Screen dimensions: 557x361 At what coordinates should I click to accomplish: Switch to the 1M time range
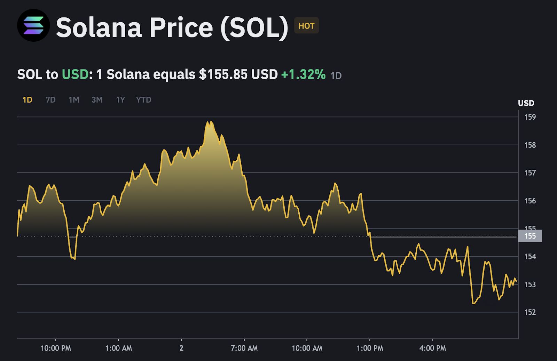(x=74, y=100)
